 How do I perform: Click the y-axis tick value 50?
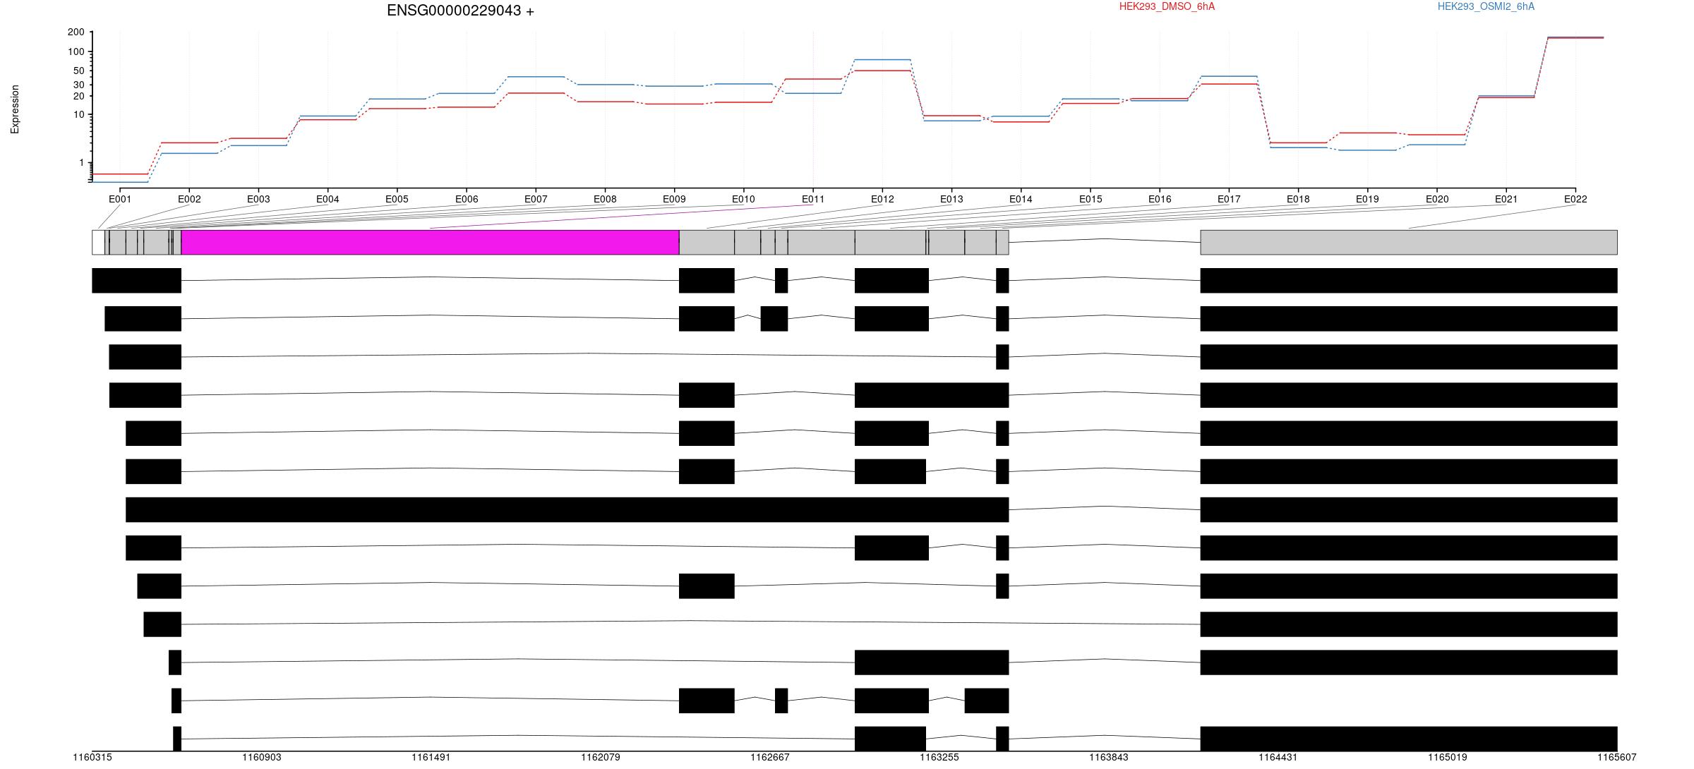(x=79, y=71)
